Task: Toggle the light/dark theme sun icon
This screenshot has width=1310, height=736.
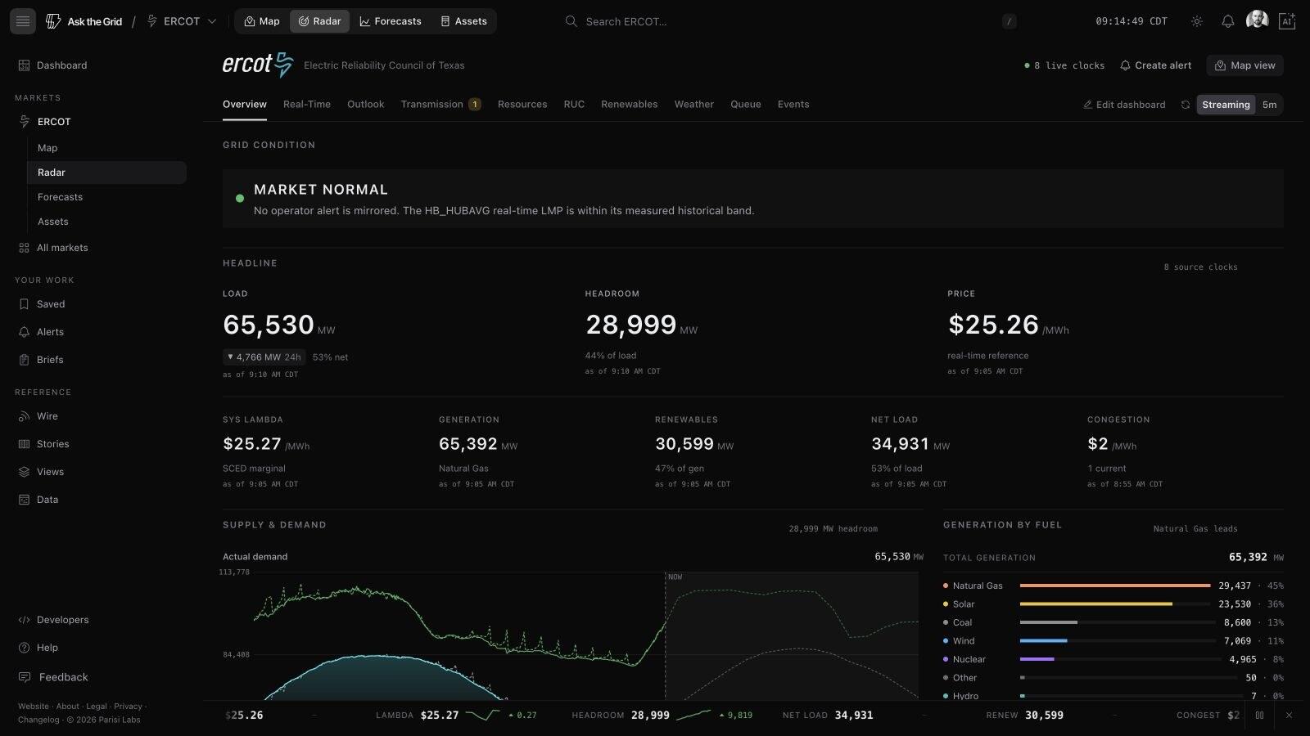Action: pos(1197,21)
